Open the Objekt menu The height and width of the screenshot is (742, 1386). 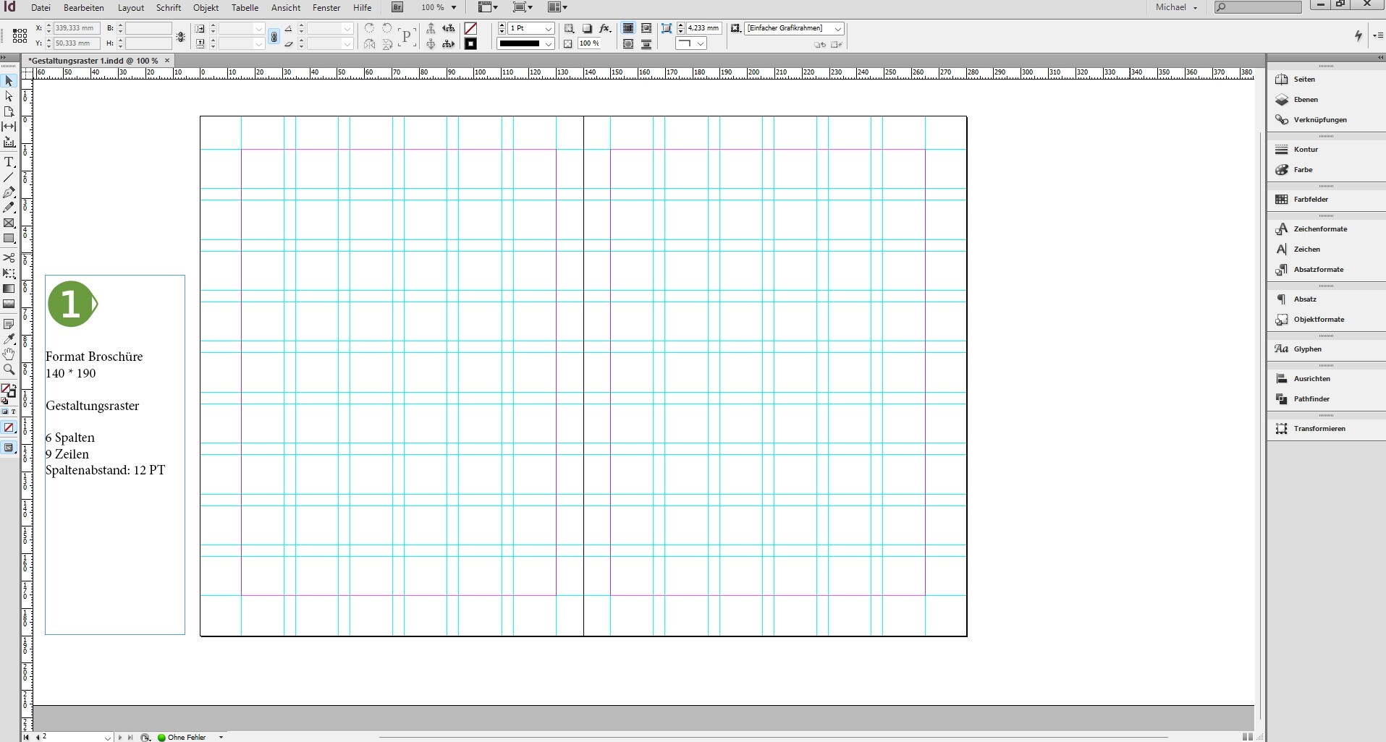pos(206,7)
